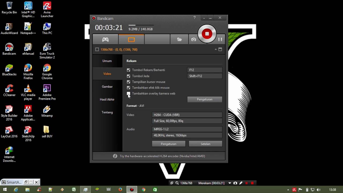
Task: Disable Tambahkan efek klik mouse
Action: [x=128, y=88]
